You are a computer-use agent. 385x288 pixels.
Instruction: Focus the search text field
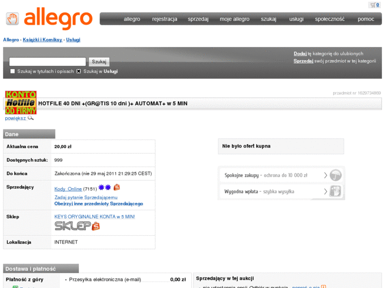pos(47,61)
